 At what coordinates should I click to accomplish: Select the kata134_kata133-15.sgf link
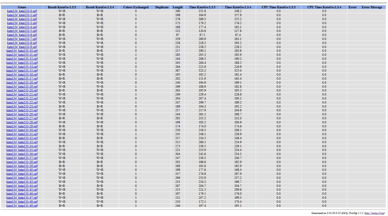coord(22,71)
